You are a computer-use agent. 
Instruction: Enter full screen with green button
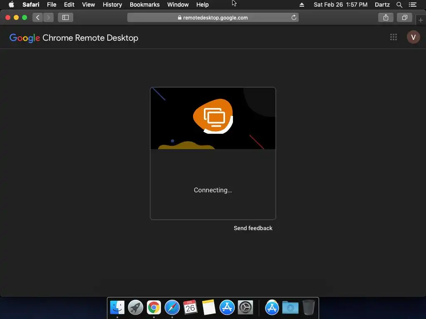point(25,17)
